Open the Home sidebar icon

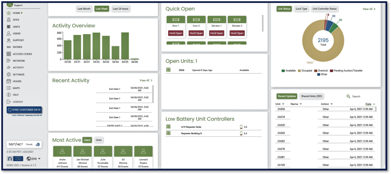point(9,13)
